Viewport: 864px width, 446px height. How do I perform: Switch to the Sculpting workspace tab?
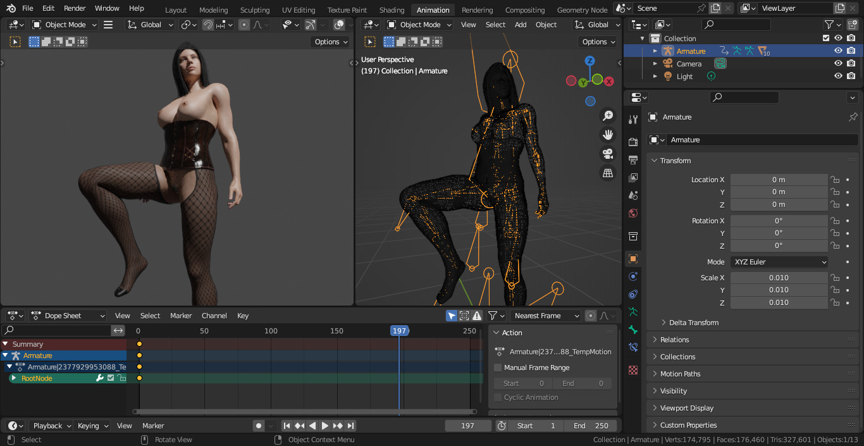(255, 10)
